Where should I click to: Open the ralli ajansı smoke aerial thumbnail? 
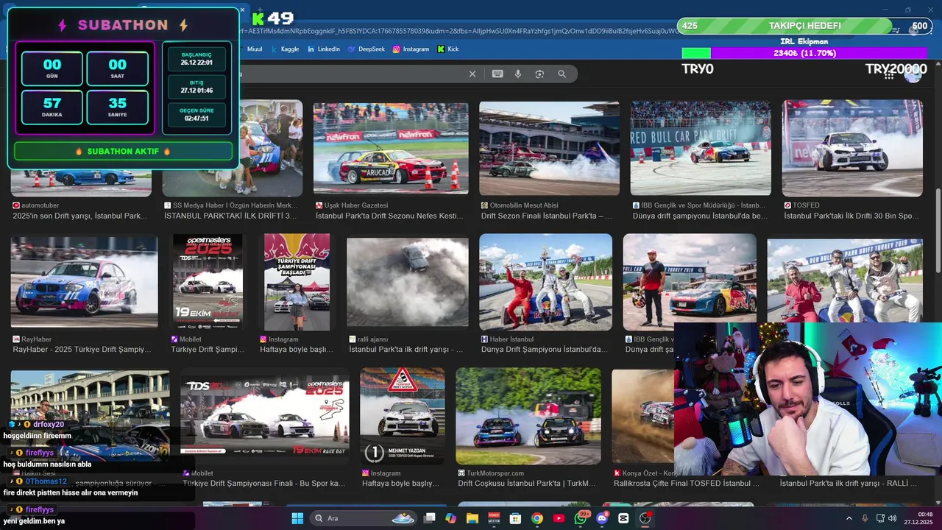point(408,282)
